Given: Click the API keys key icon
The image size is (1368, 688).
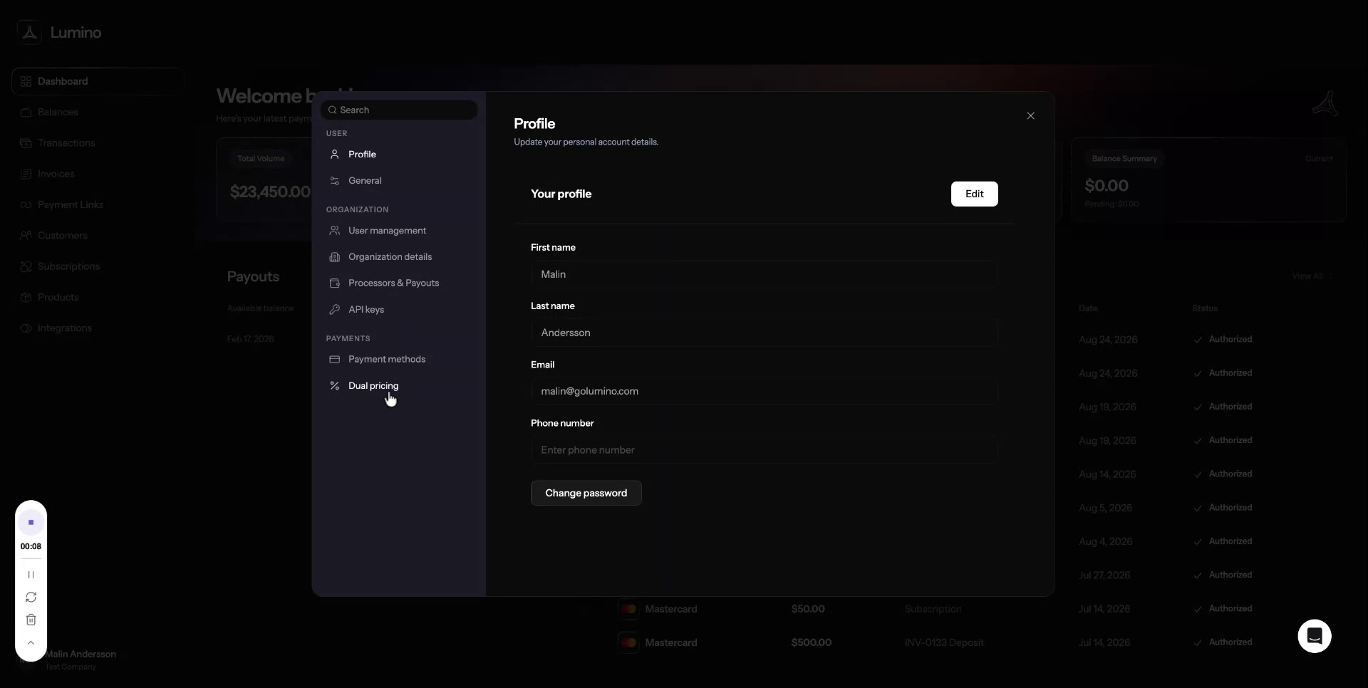Looking at the screenshot, I should click(334, 310).
